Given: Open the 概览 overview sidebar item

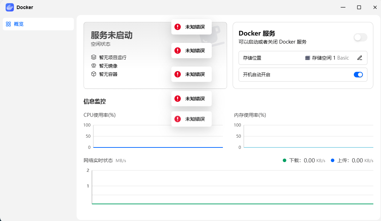Looking at the screenshot, I should (38, 24).
